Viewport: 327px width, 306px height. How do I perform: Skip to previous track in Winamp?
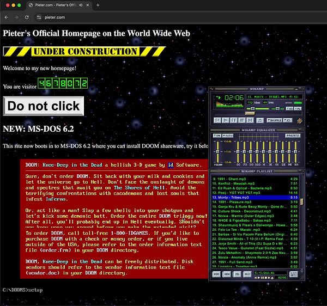[217, 120]
